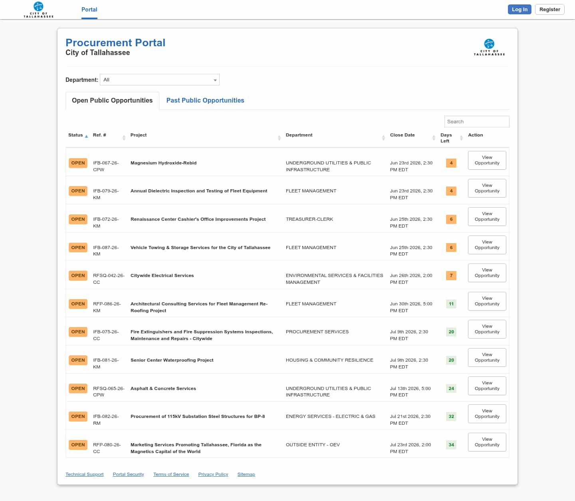575x501 pixels.
Task: View Opportunity for Annual Dielectric Inspection row
Action: pos(487,188)
